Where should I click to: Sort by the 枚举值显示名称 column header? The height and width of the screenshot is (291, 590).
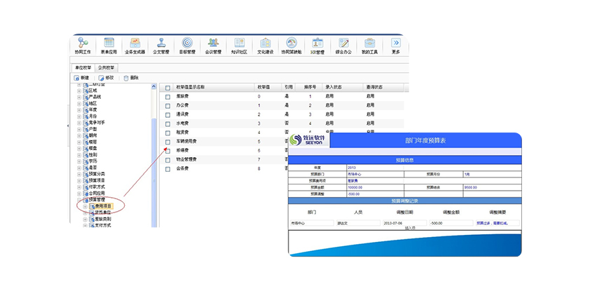pos(191,88)
